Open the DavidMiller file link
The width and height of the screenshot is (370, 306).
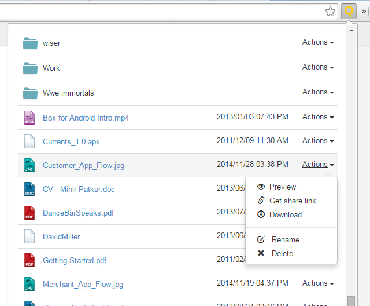61,236
